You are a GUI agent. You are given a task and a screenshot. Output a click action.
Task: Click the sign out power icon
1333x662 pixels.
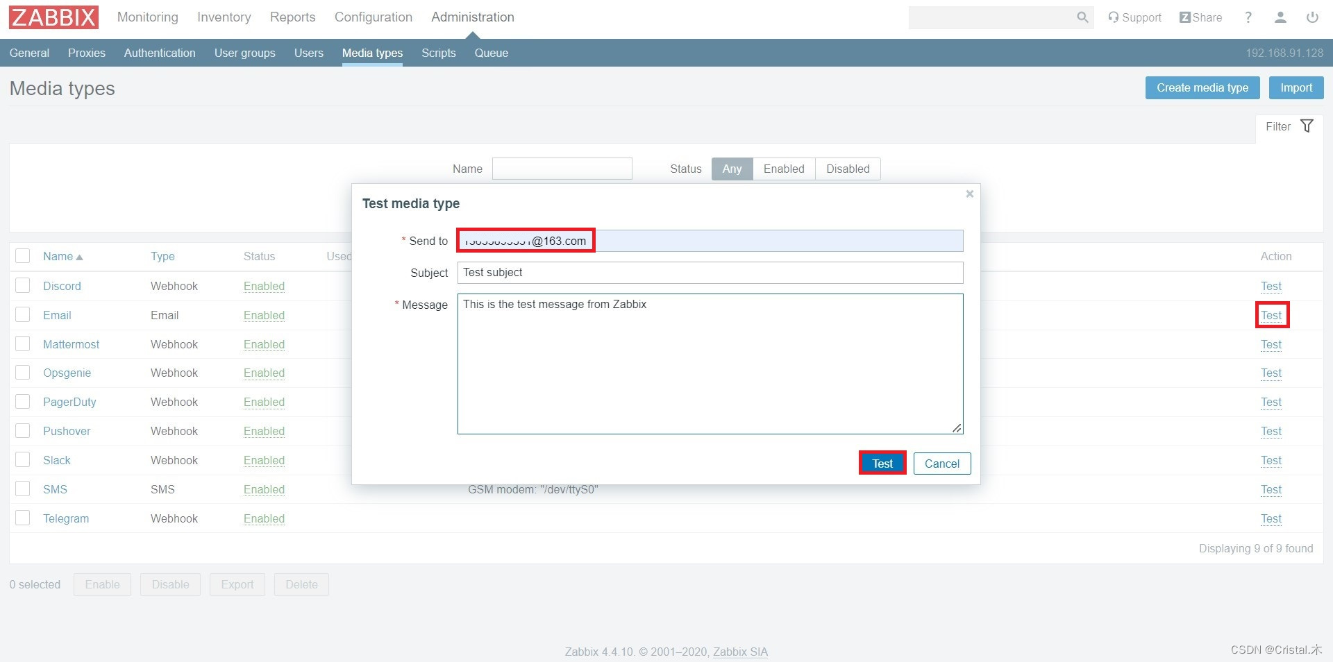[1312, 17]
